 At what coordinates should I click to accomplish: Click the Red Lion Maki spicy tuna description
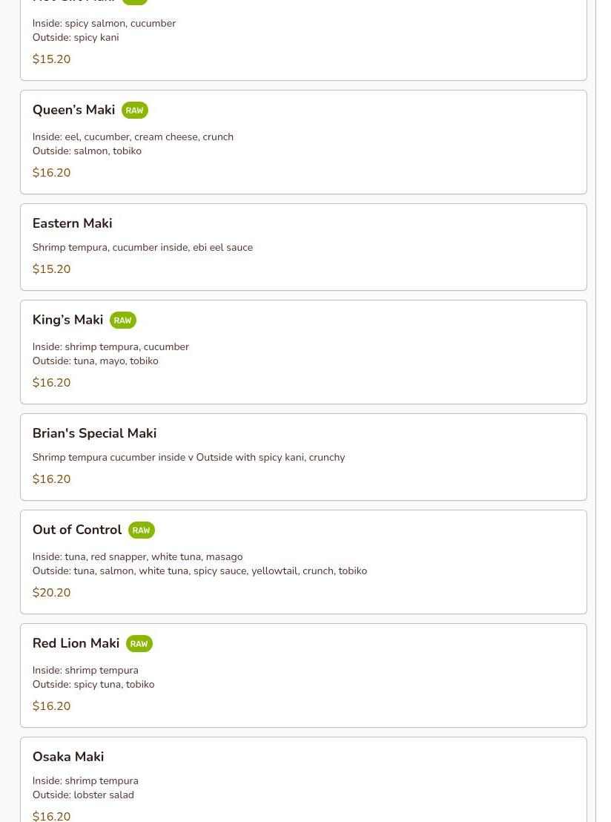click(x=93, y=685)
